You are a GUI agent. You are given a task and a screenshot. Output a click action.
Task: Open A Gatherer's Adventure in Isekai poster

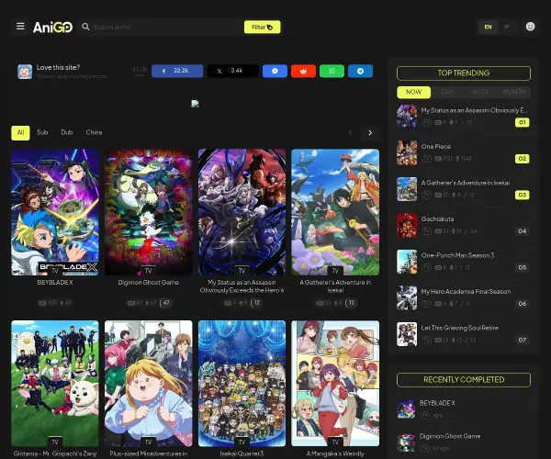[335, 212]
